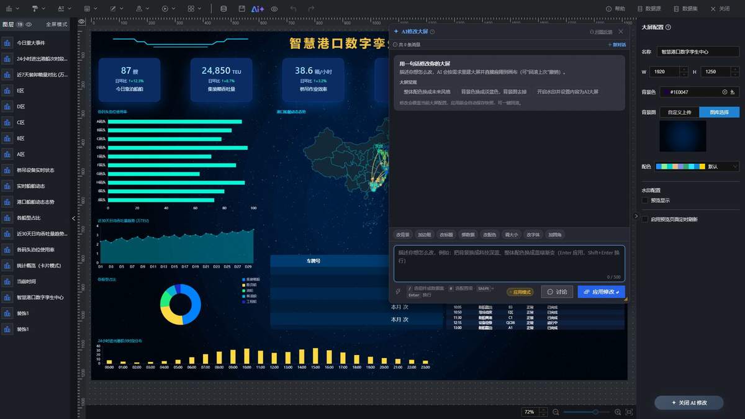745x419 pixels.
Task: Select the 自定义上传 background tab
Action: (x=679, y=112)
